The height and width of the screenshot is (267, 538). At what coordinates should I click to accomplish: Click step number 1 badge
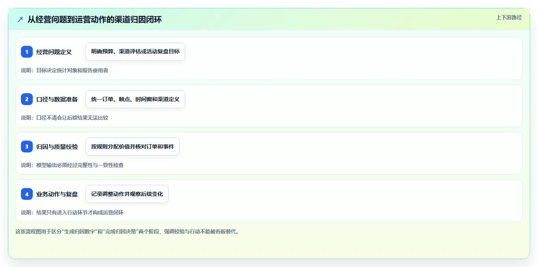coord(27,52)
